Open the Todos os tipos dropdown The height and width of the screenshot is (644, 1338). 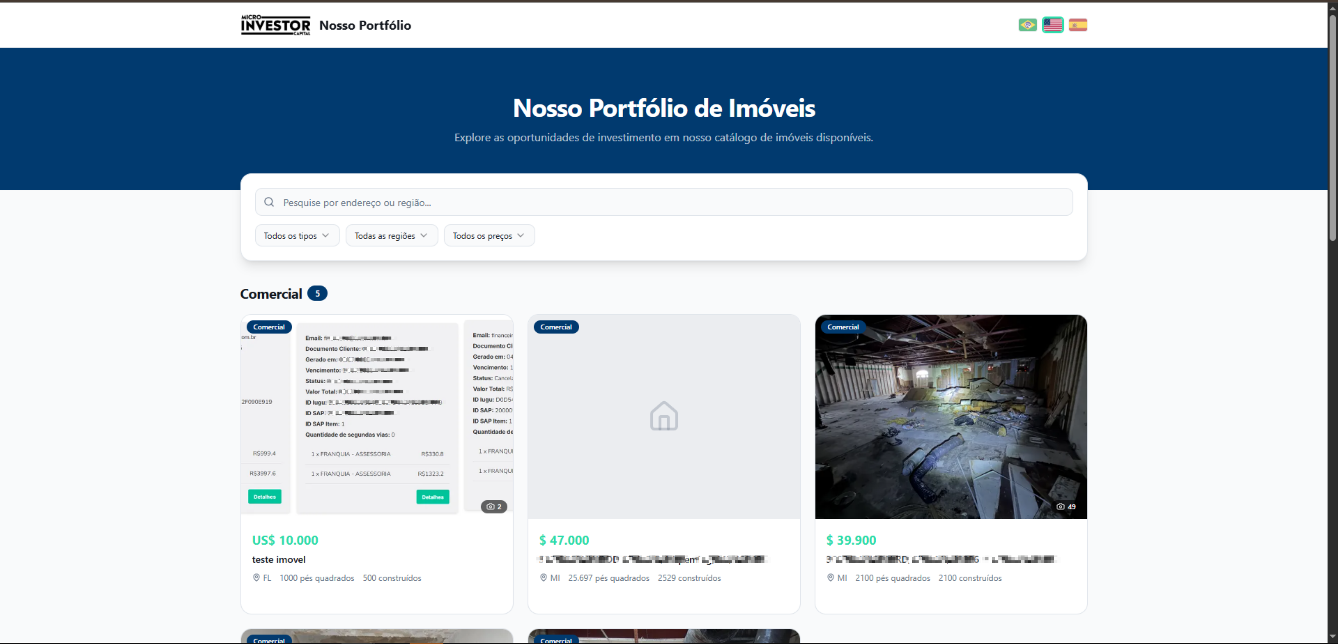(x=297, y=235)
